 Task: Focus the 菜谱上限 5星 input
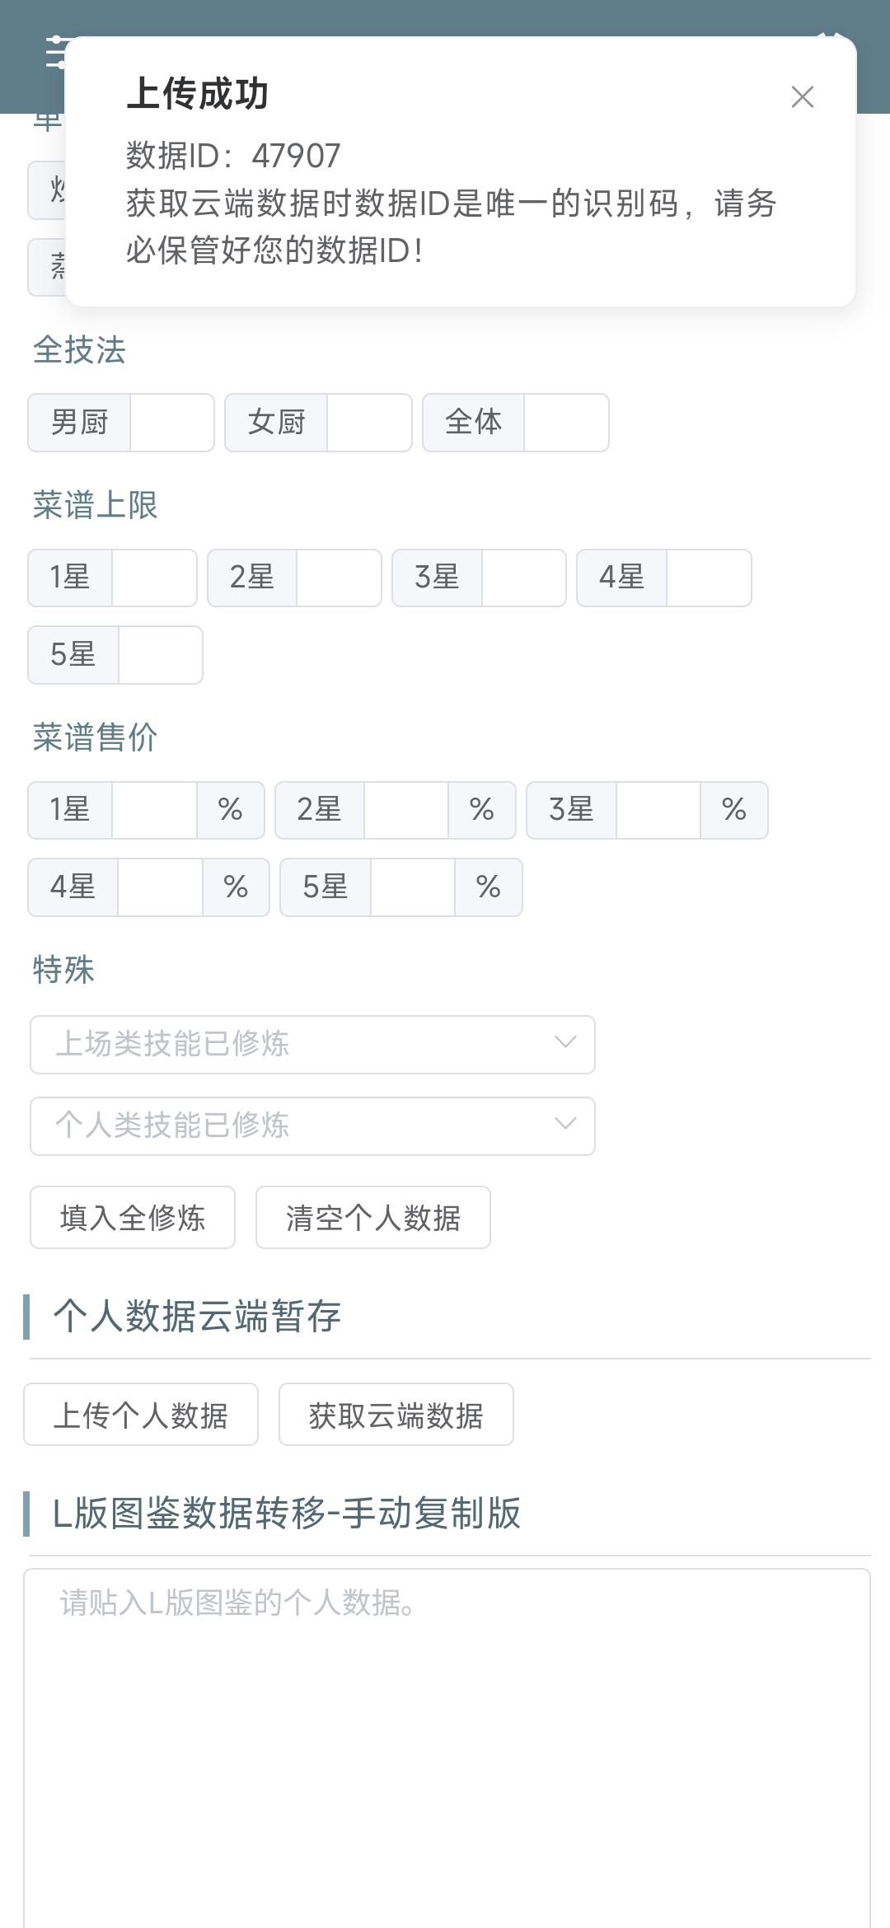(x=161, y=655)
